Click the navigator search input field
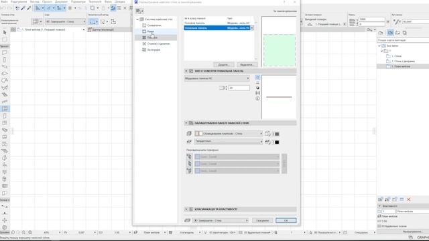The image size is (429, 241). (403, 40)
